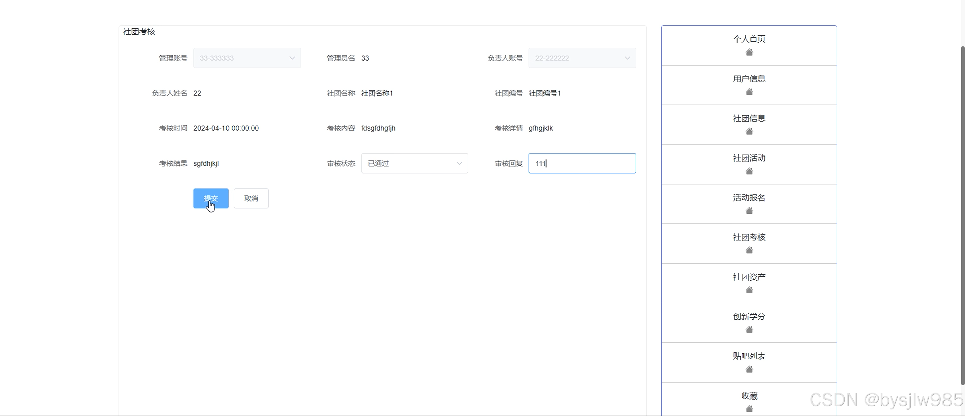Open 贴吧列表 in the sidebar

coord(749,362)
